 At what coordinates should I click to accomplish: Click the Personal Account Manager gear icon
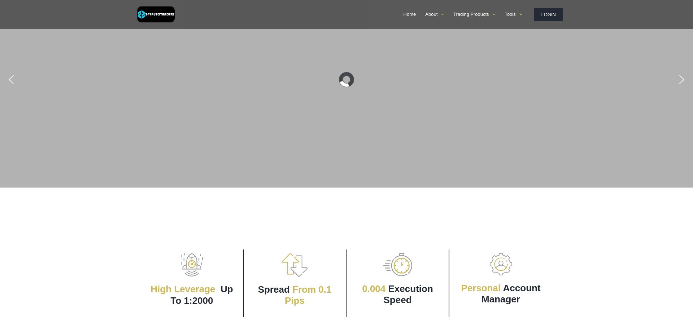pos(501,264)
